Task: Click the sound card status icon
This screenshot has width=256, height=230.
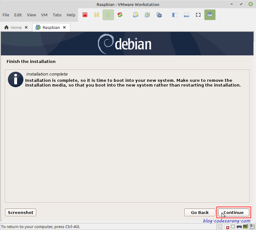Action: [246, 227]
